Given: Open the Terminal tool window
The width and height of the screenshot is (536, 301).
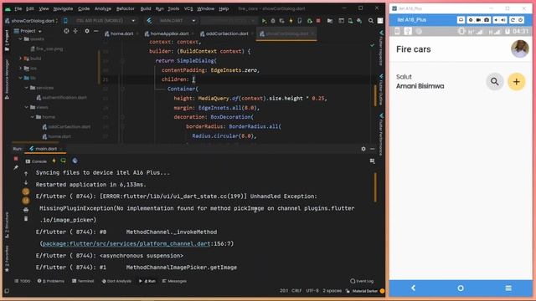Looking at the screenshot, I should tap(83, 281).
